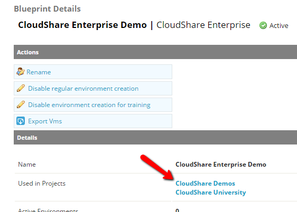Click the Blueprint Details page heading
The width and height of the screenshot is (297, 212).
(x=48, y=9)
